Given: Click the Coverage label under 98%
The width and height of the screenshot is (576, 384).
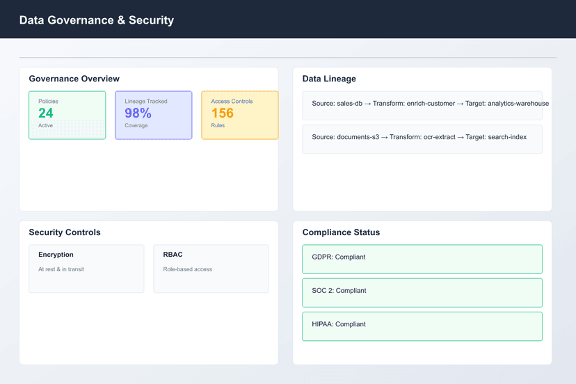Looking at the screenshot, I should click(x=136, y=125).
